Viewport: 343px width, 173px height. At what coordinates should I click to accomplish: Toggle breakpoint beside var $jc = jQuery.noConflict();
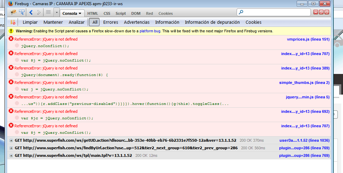[x=17, y=118]
